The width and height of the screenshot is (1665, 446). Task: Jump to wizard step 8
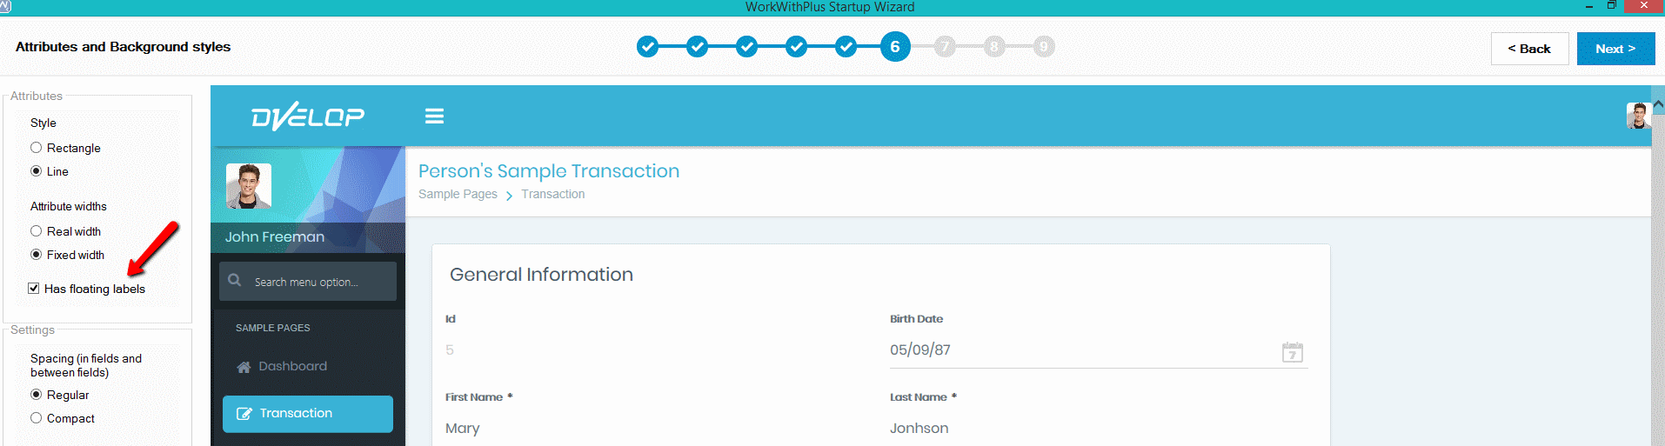994,47
